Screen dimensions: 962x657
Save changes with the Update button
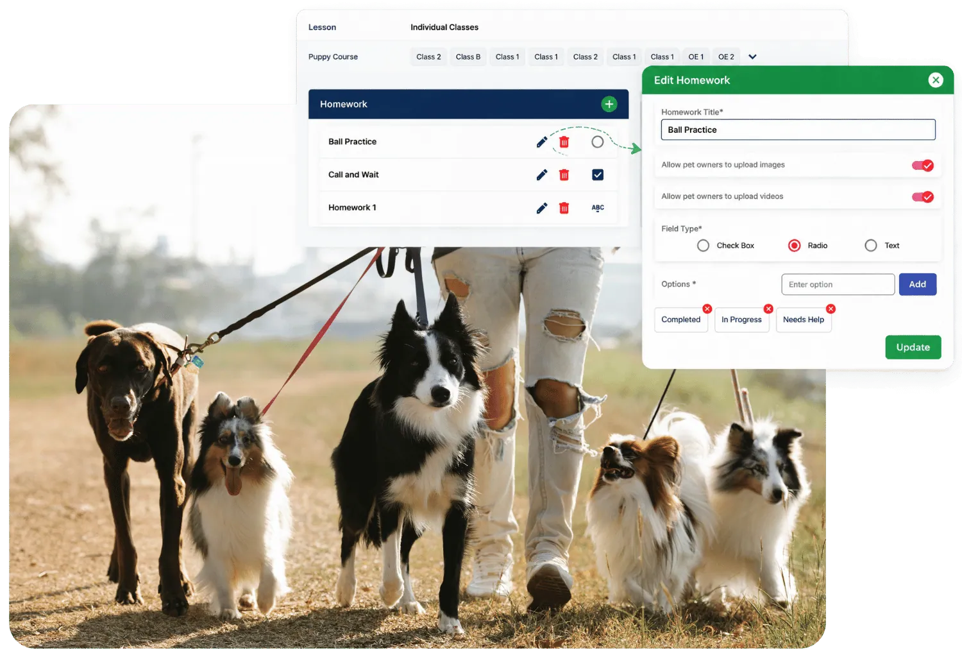coord(913,347)
